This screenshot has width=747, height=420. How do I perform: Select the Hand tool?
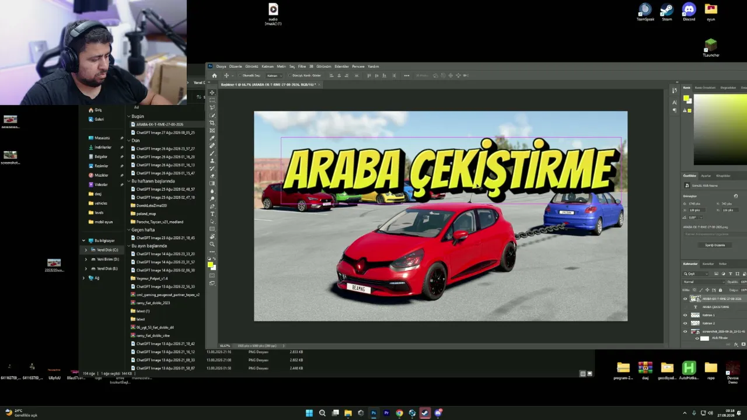212,237
